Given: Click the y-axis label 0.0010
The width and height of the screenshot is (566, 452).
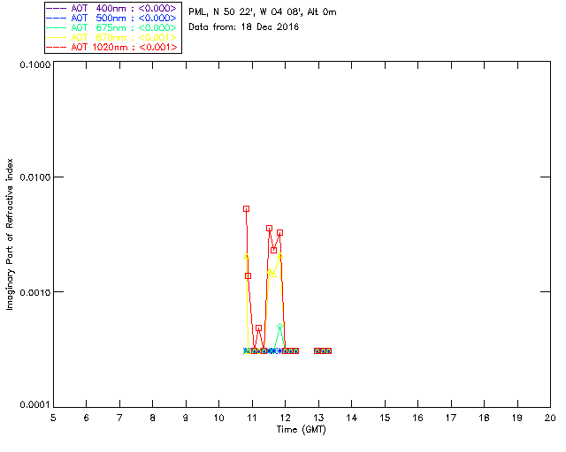Looking at the screenshot, I should coord(35,292).
